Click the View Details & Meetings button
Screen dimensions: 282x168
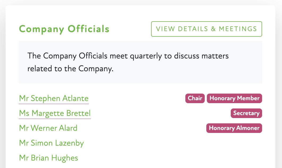click(x=206, y=29)
